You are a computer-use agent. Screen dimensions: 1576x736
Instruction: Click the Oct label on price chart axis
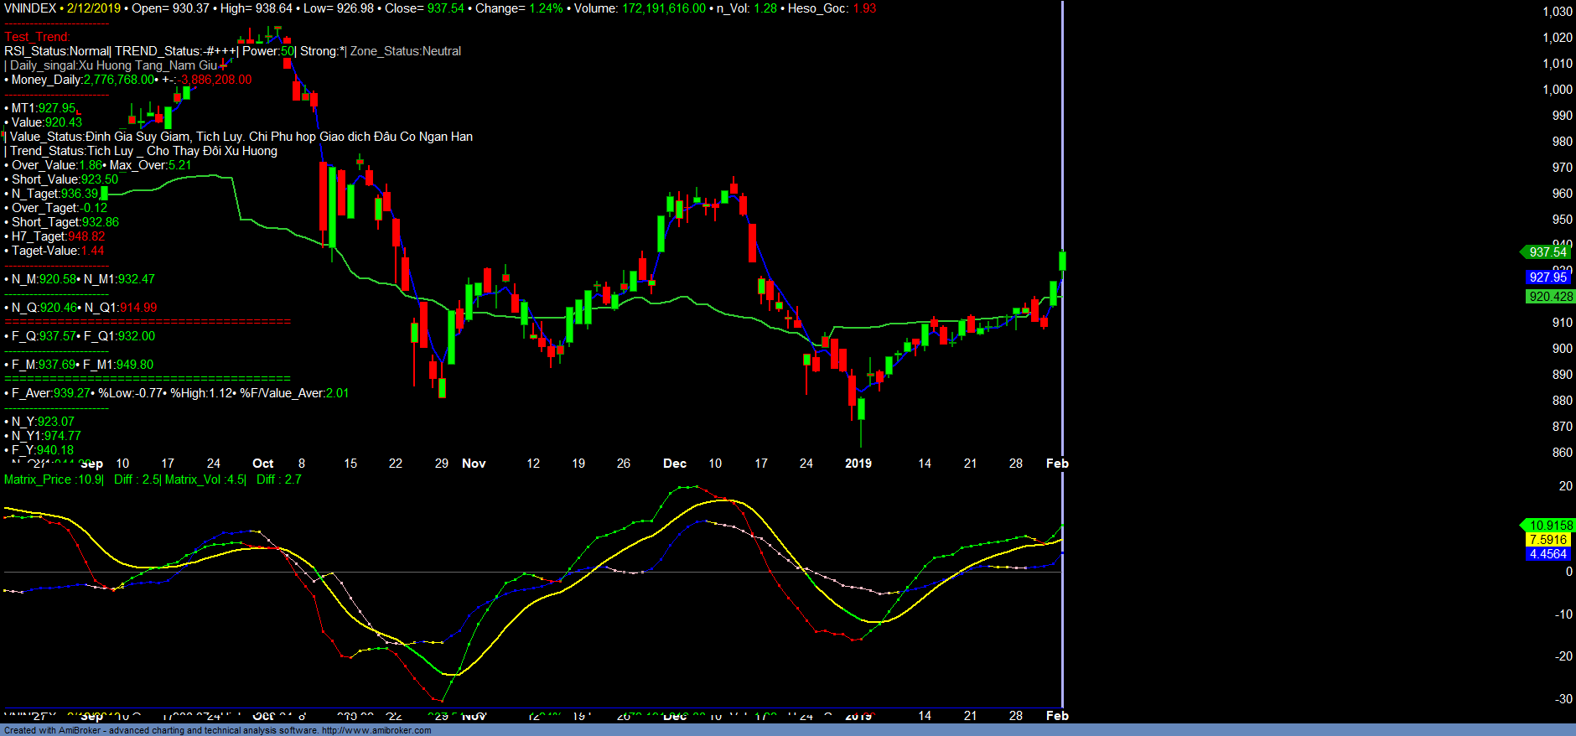click(x=262, y=464)
